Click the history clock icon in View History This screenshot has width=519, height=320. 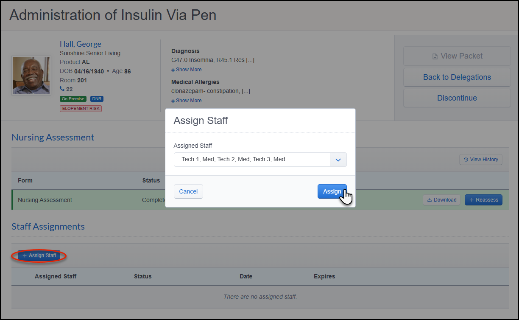(x=466, y=160)
